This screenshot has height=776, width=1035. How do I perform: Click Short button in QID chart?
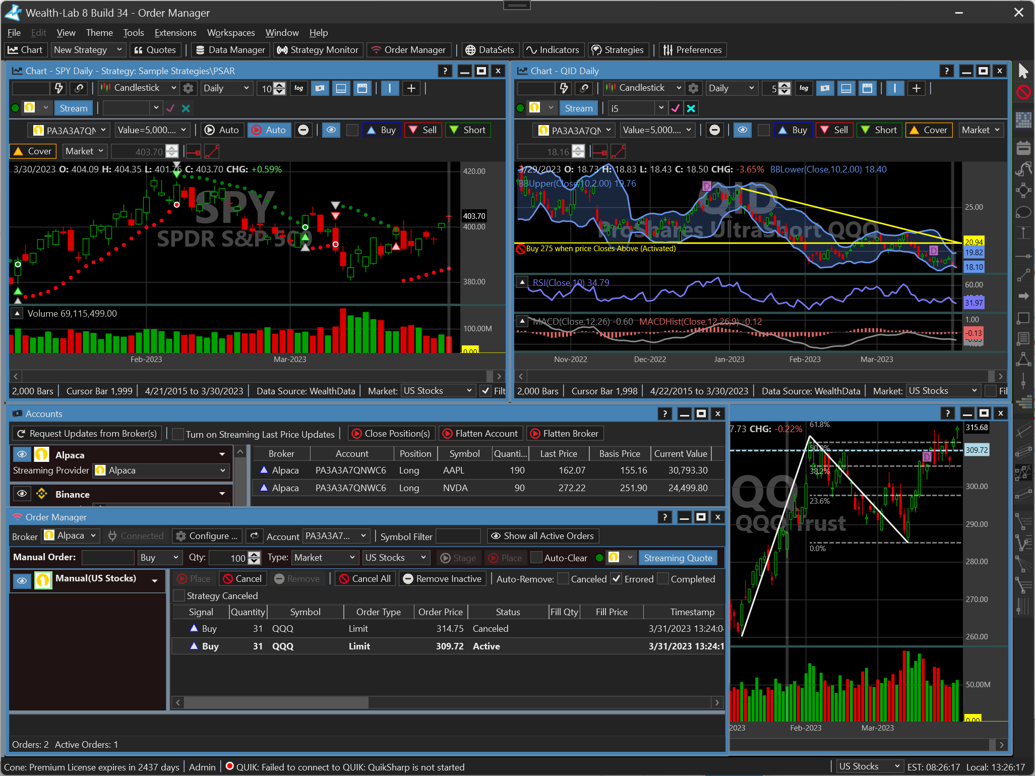(x=878, y=130)
